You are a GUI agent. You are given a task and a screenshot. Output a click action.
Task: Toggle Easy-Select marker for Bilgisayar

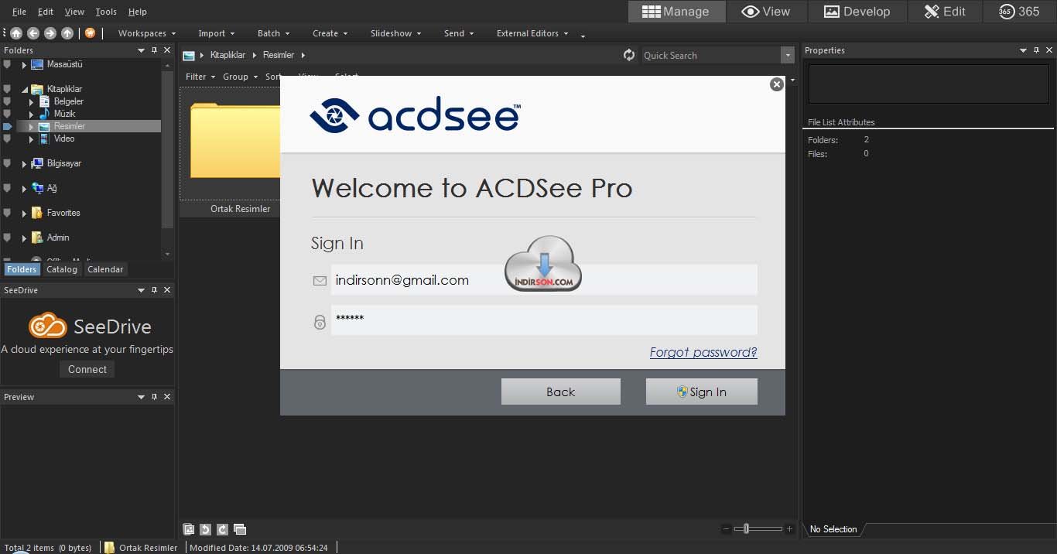(x=7, y=163)
